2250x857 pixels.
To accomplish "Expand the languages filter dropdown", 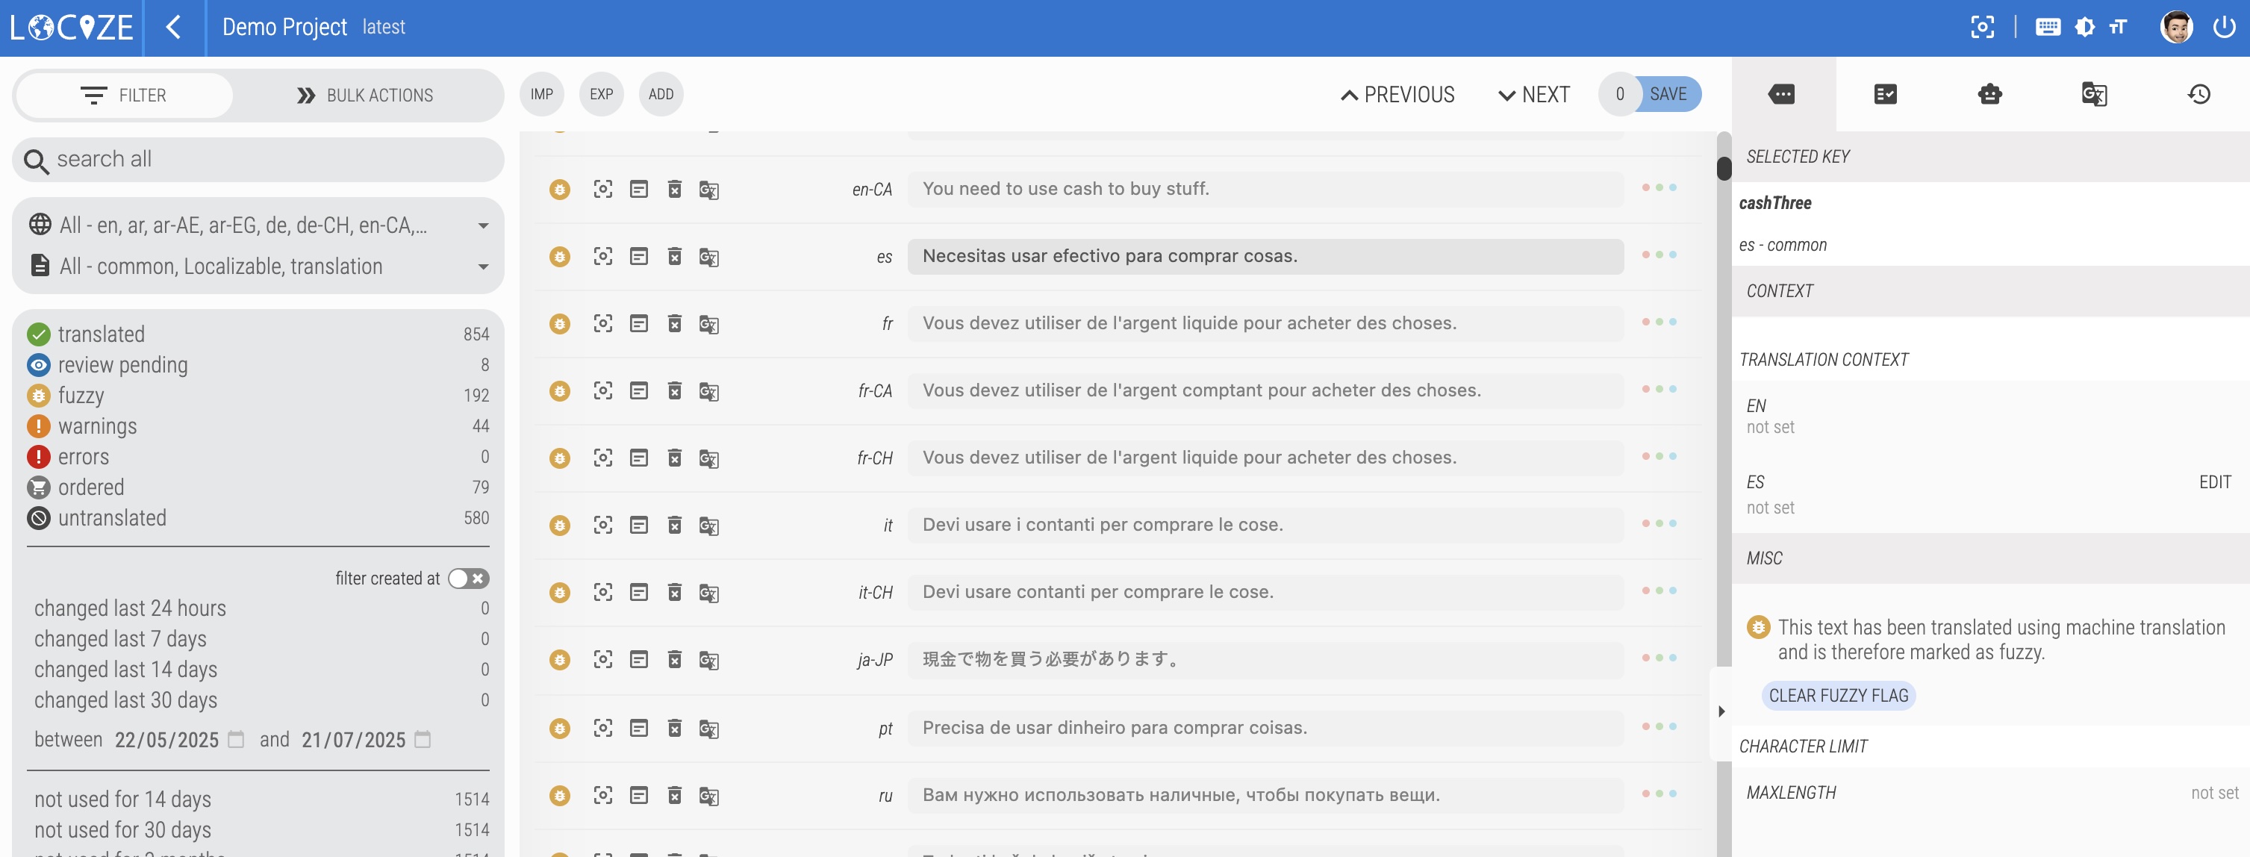I will [x=483, y=225].
